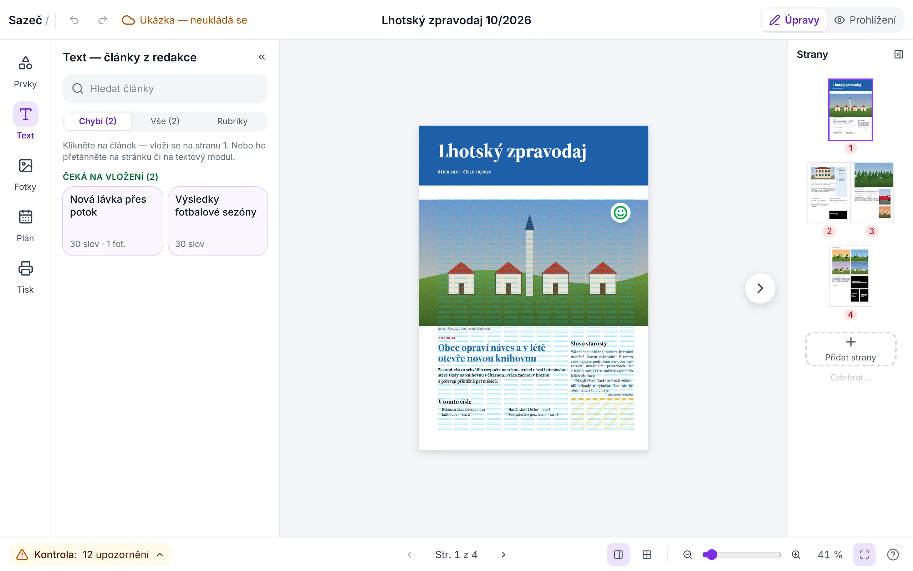Switch to Úpravy editing mode

[794, 20]
